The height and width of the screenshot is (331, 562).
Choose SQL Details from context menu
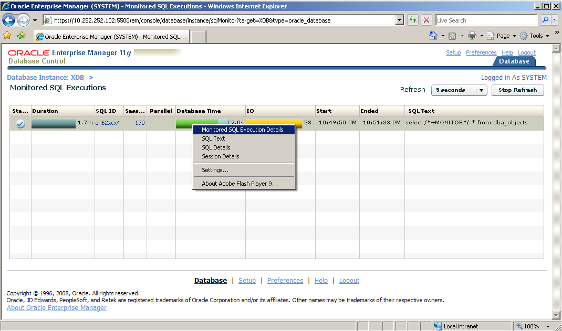pos(244,147)
